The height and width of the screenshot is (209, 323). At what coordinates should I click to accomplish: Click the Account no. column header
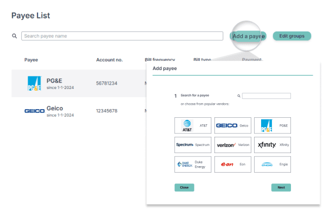coord(109,60)
